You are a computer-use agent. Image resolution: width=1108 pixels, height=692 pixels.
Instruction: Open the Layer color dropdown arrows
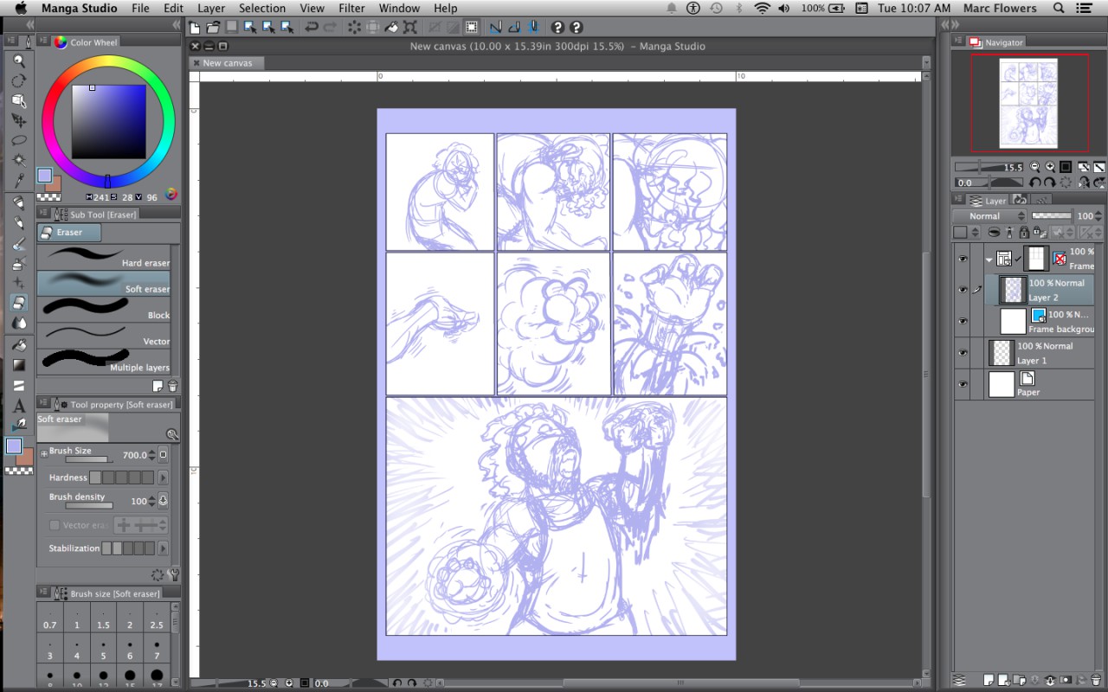click(x=975, y=233)
